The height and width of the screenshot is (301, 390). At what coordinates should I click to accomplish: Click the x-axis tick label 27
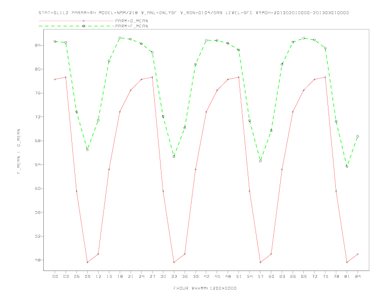[x=153, y=276]
